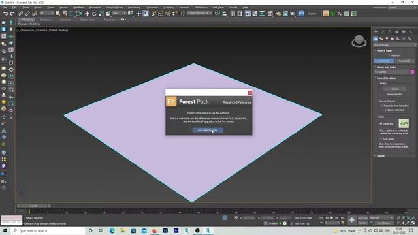This screenshot has width=418, height=235.
Task: Open the reference coordinate system View dropdown
Action: click(119, 13)
